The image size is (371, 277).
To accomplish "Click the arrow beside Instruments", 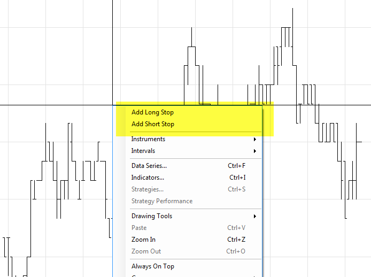I will [x=255, y=140].
